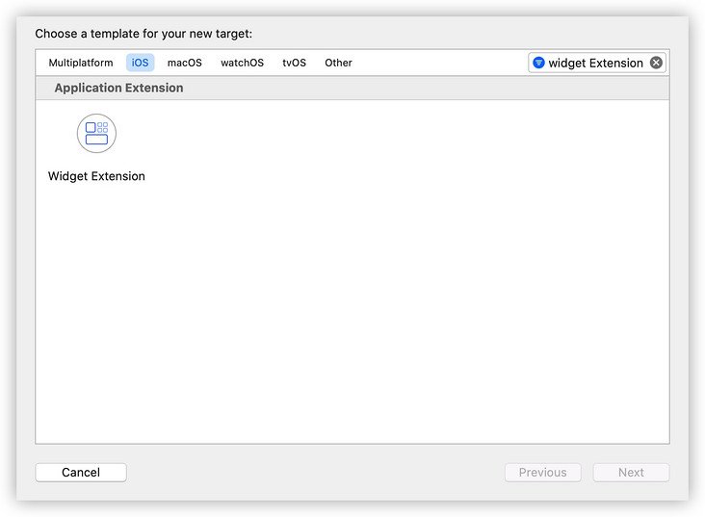705x517 pixels.
Task: Click the Cancel button
Action: point(81,473)
